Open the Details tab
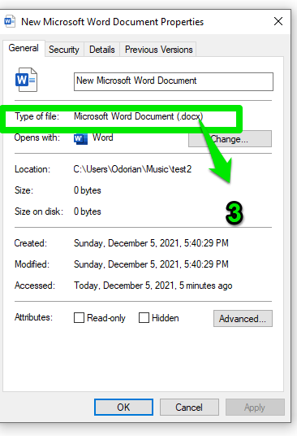Image resolution: width=297 pixels, height=436 pixels. point(101,50)
